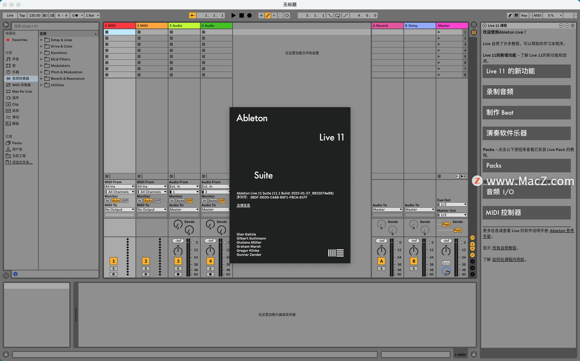Set track 1 MIDI monitor to In
Viewport: 580px width, 361px height.
tap(108, 201)
